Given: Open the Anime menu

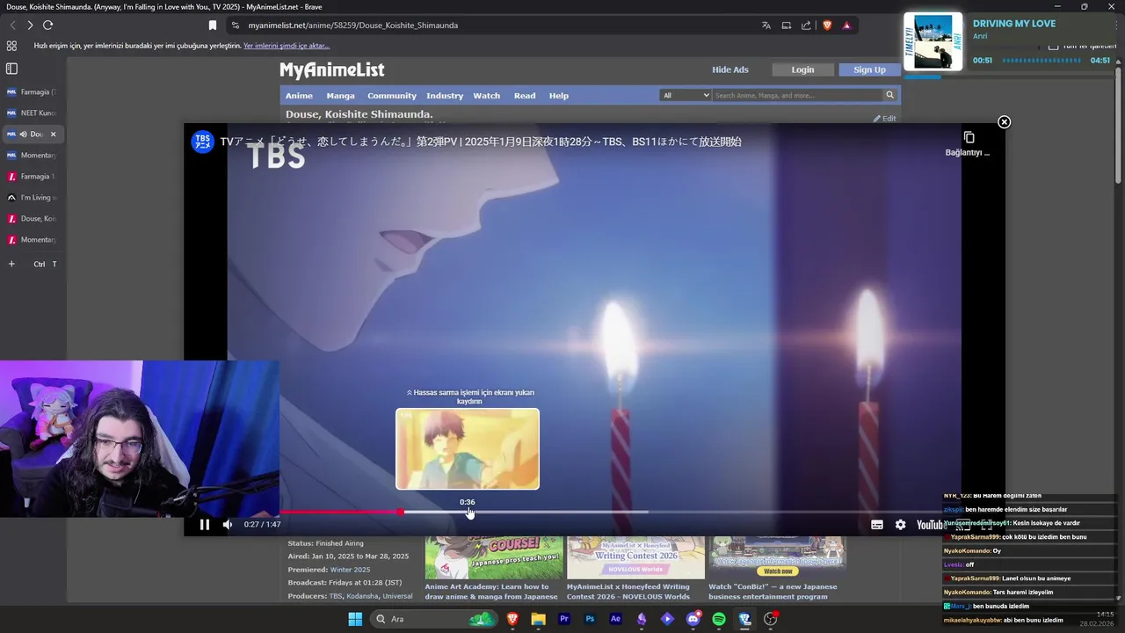Looking at the screenshot, I should [299, 95].
